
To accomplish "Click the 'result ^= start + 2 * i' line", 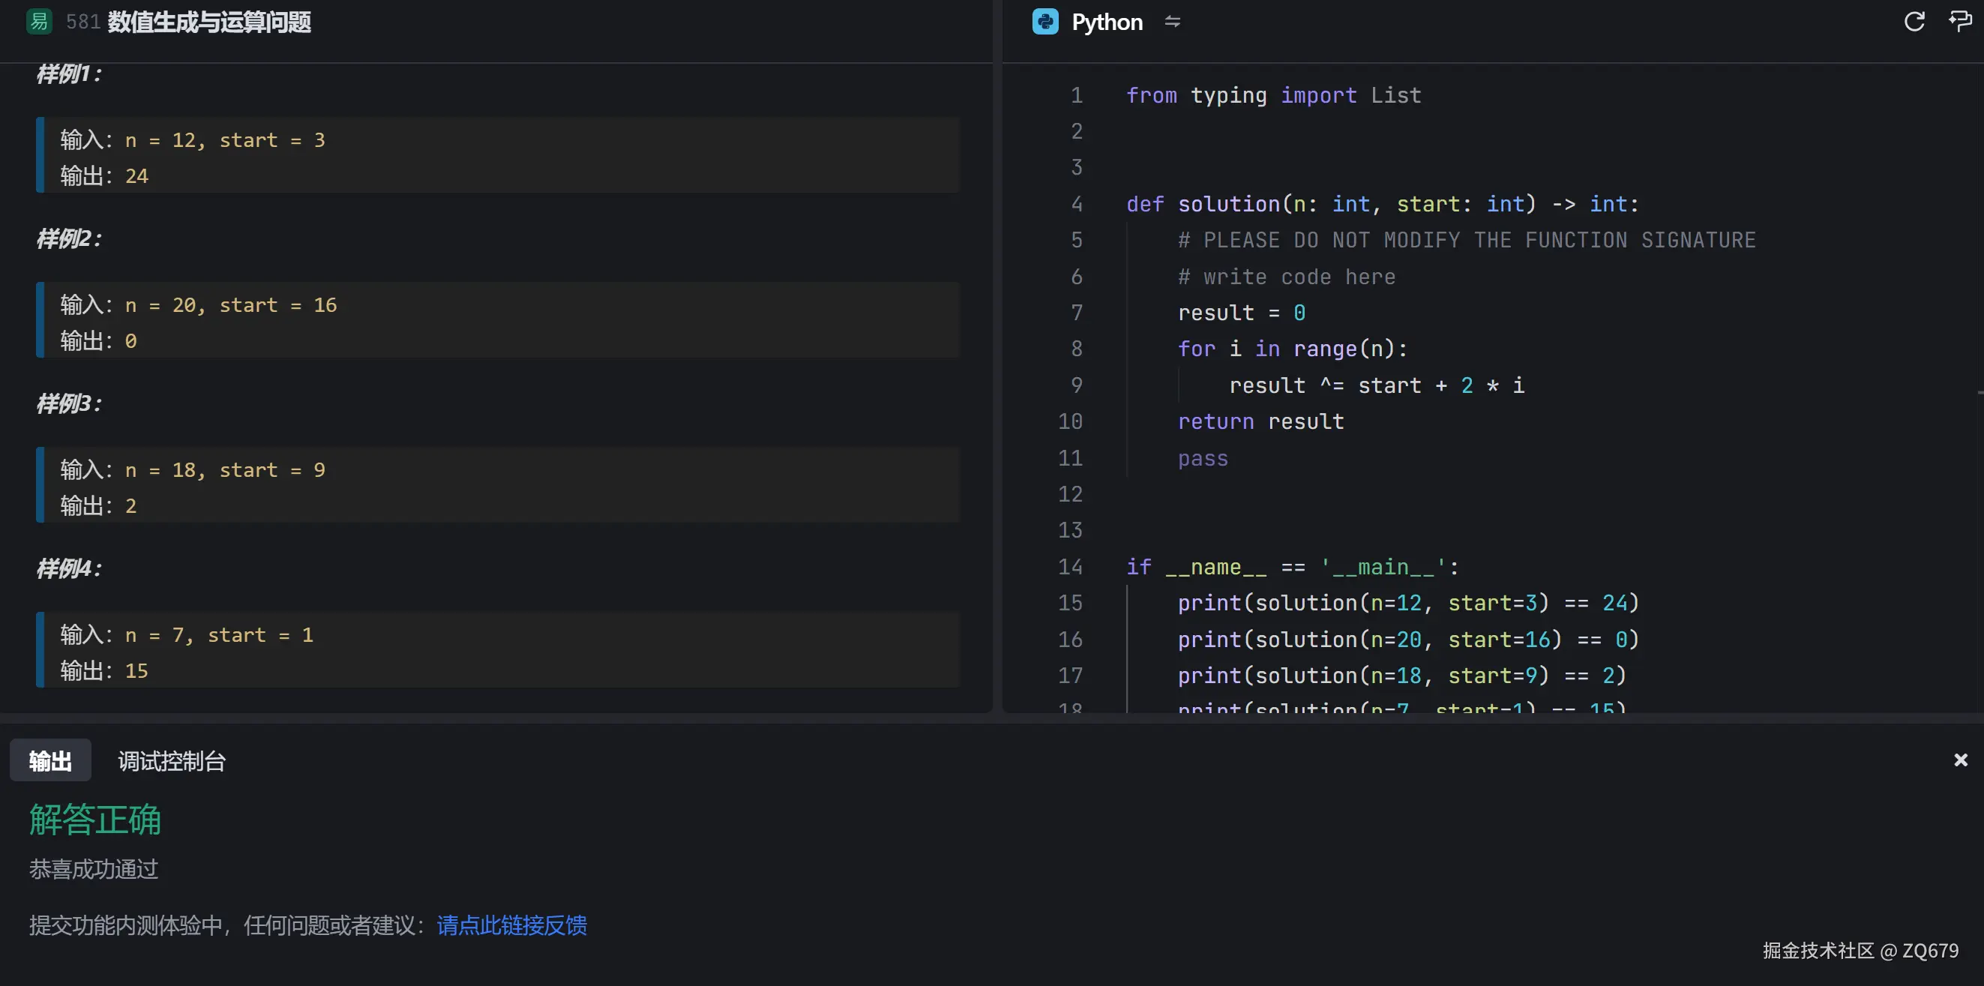I will click(1376, 385).
